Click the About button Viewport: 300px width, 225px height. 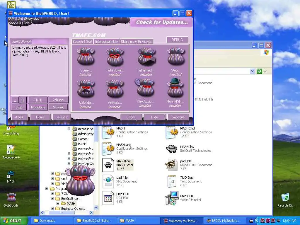(x=19, y=117)
